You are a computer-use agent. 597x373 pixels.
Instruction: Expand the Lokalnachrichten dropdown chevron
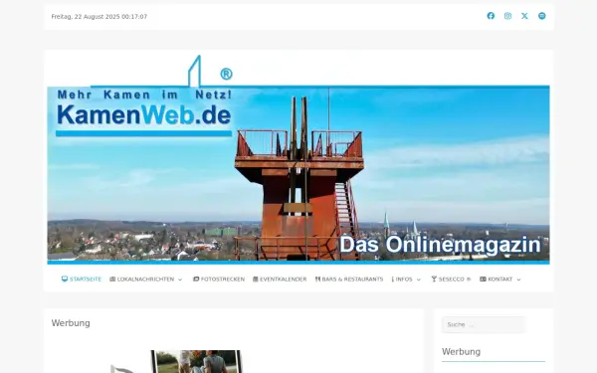180,280
